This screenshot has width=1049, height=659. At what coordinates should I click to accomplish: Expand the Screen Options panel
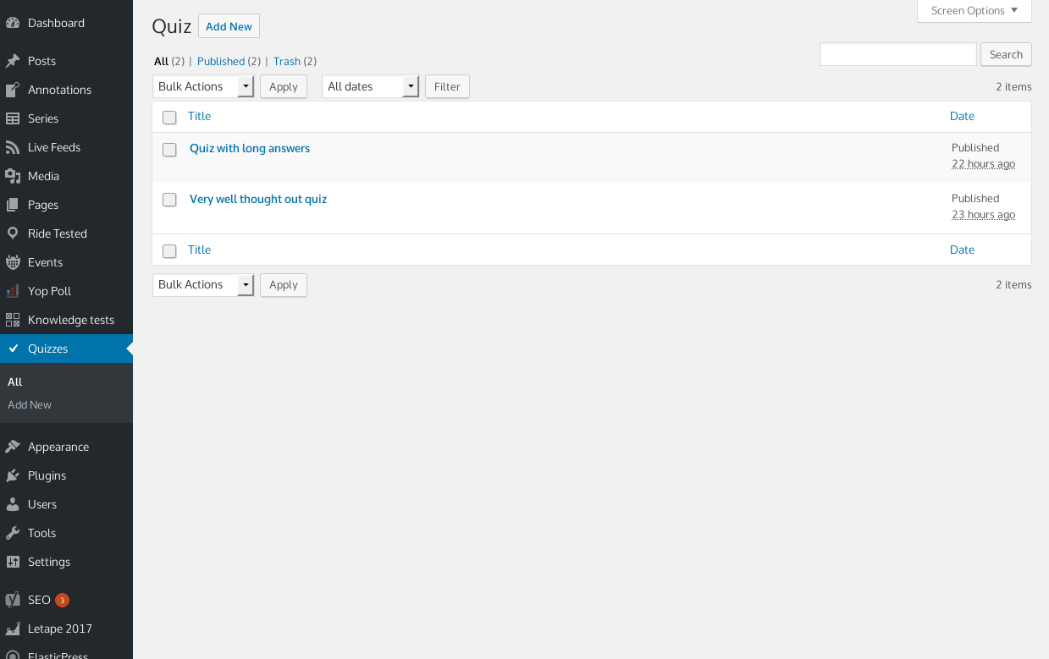coord(974,11)
